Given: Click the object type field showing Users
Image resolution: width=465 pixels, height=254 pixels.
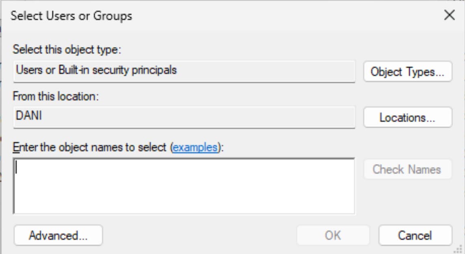Looking at the screenshot, I should (x=184, y=71).
